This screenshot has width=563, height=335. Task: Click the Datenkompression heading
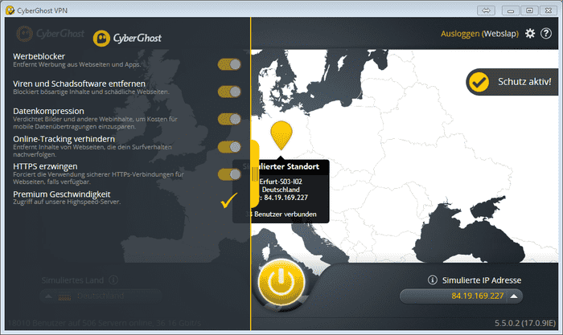click(x=48, y=111)
